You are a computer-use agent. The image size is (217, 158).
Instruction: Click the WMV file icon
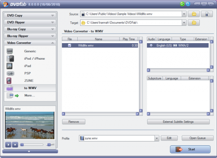10,88
